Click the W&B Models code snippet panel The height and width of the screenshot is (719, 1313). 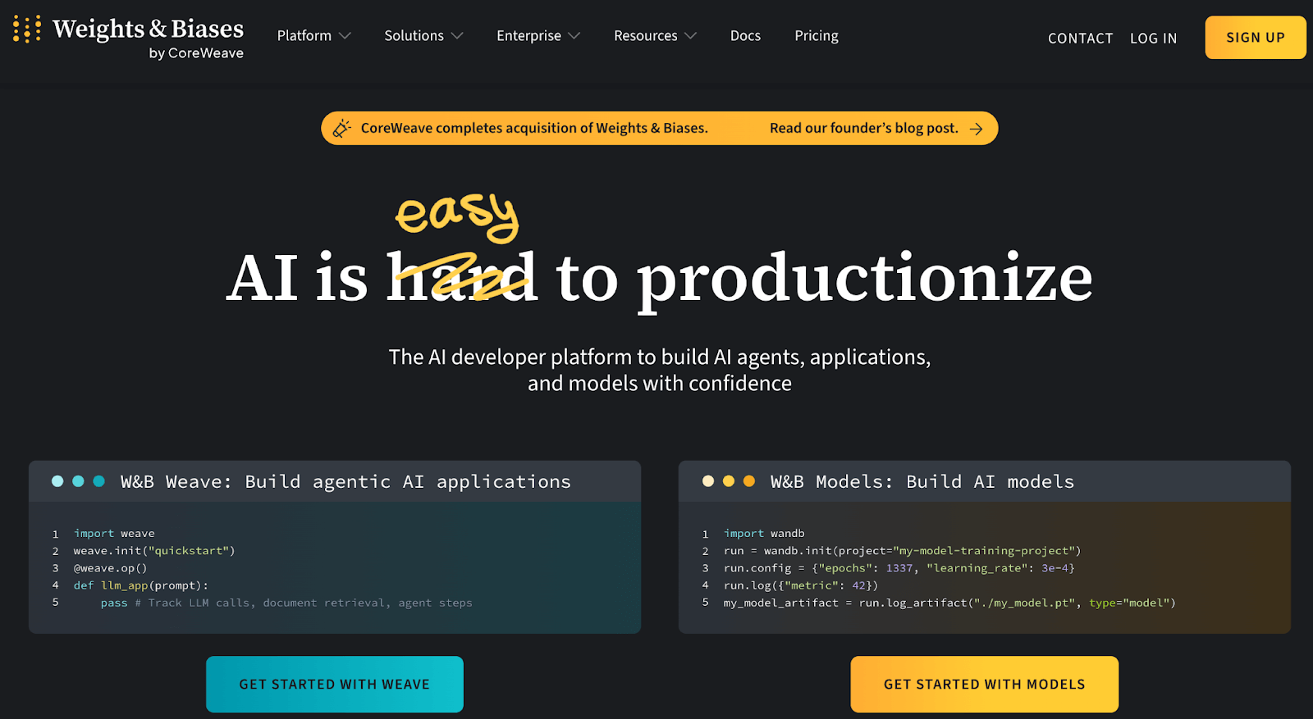click(x=984, y=567)
